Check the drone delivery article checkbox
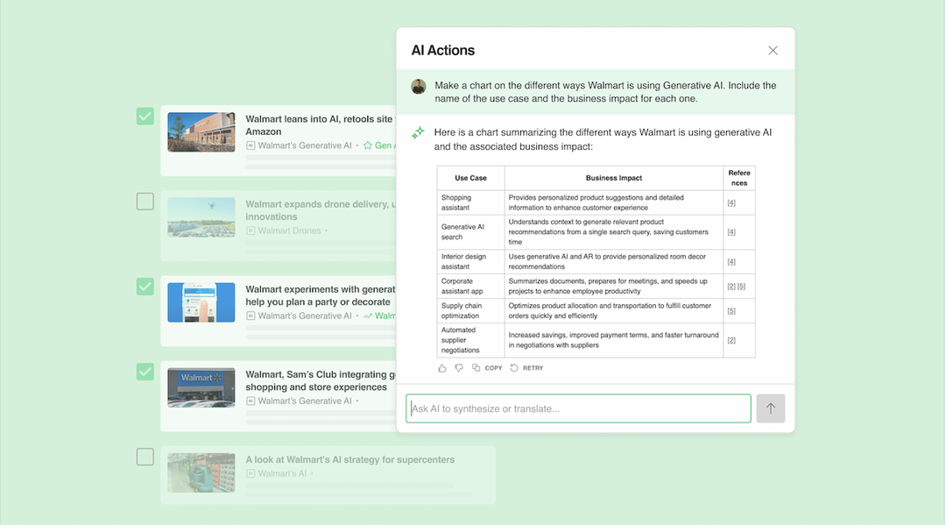Screen dimensions: 946x525 pos(145,201)
